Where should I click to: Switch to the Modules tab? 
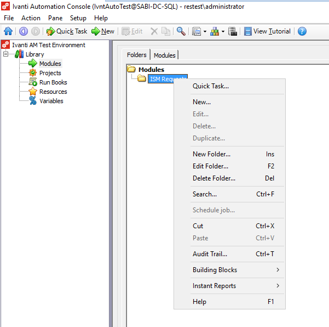(x=164, y=55)
